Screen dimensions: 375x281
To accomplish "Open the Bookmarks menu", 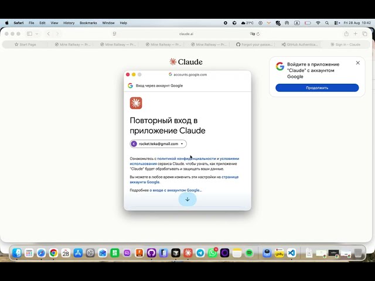I will tap(88, 23).
